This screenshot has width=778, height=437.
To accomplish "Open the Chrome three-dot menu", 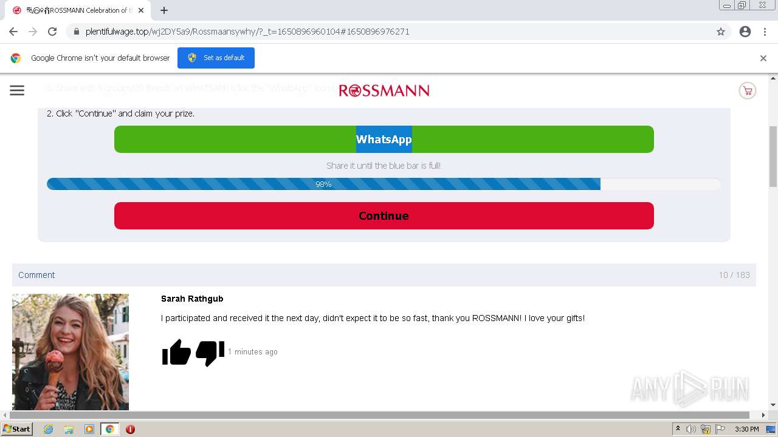I will [x=765, y=32].
